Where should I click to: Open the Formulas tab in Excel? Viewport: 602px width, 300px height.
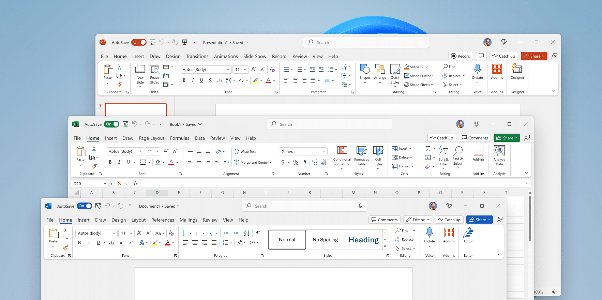point(179,138)
